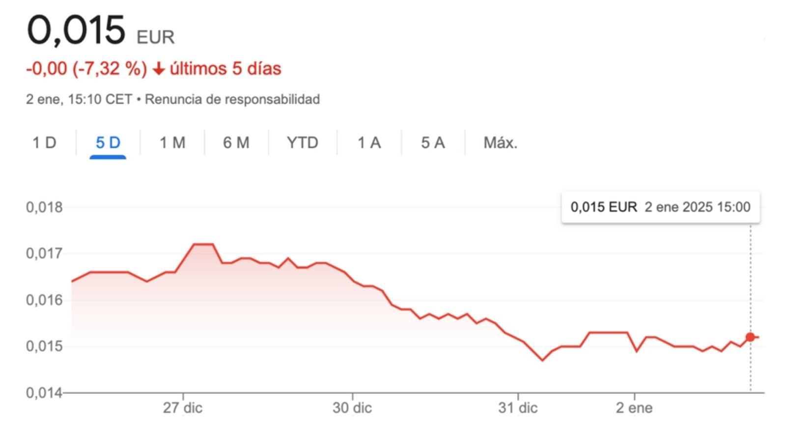Show the 5 A chart range

coord(433,143)
